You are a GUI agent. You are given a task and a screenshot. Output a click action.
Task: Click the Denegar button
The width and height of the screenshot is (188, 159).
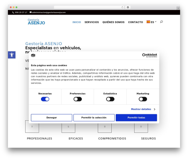tap(52, 118)
